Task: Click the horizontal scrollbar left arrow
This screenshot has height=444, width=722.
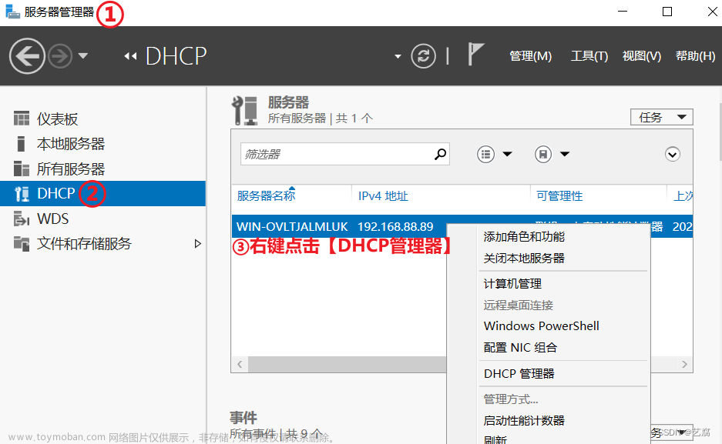Action: pyautogui.click(x=240, y=365)
